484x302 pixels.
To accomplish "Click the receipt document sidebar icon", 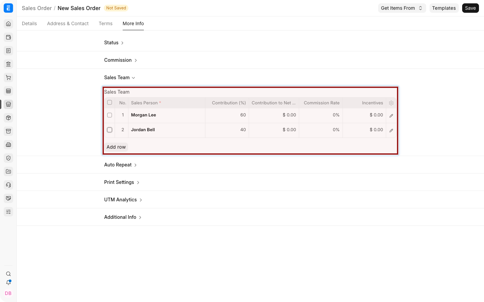I will 8,51.
